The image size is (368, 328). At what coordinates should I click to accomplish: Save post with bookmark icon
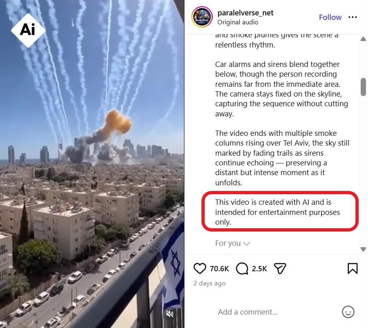tap(353, 268)
